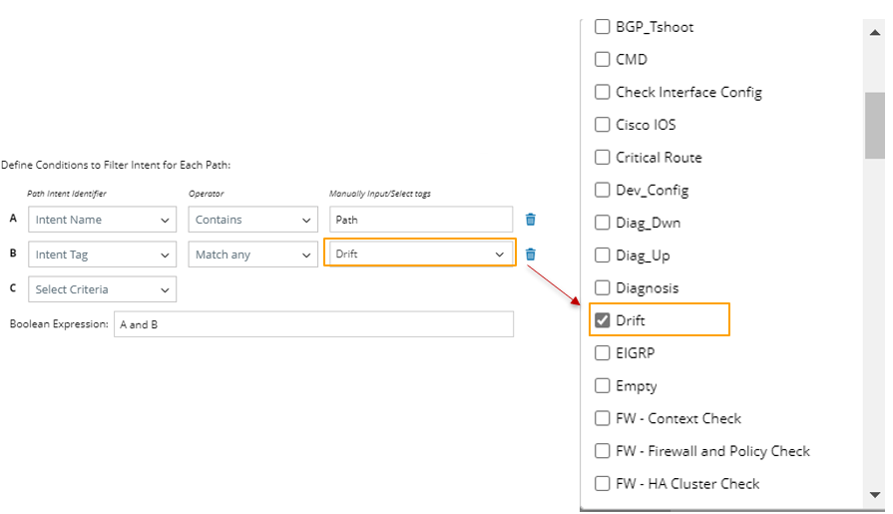Select the Cisco IOS tag checkbox
The width and height of the screenshot is (893, 514).
coord(603,125)
